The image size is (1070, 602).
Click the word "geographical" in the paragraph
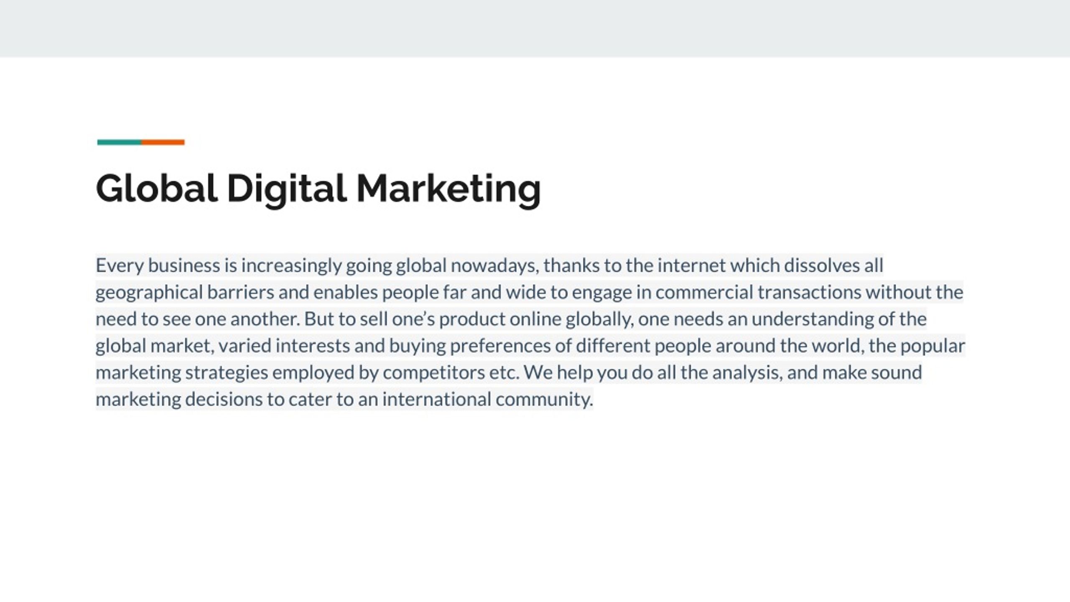[149, 293]
